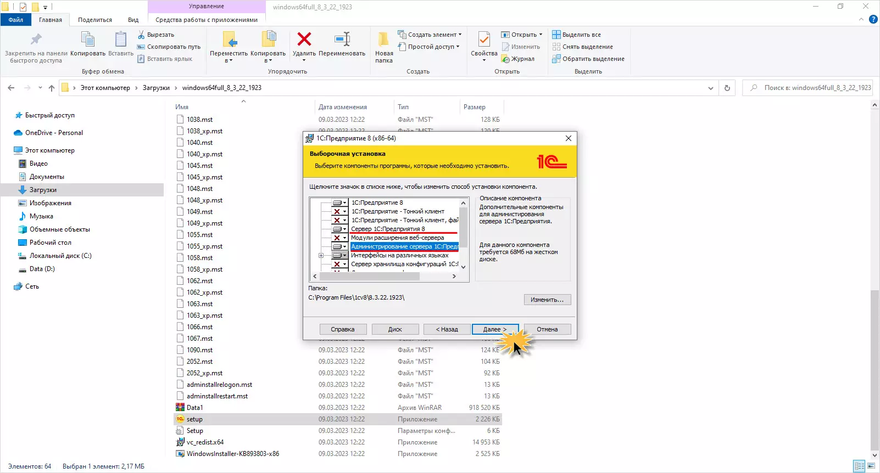Image resolution: width=880 pixels, height=473 pixels.
Task: Open install options for Сервер хранилища конфигураций
Action: coord(340,264)
